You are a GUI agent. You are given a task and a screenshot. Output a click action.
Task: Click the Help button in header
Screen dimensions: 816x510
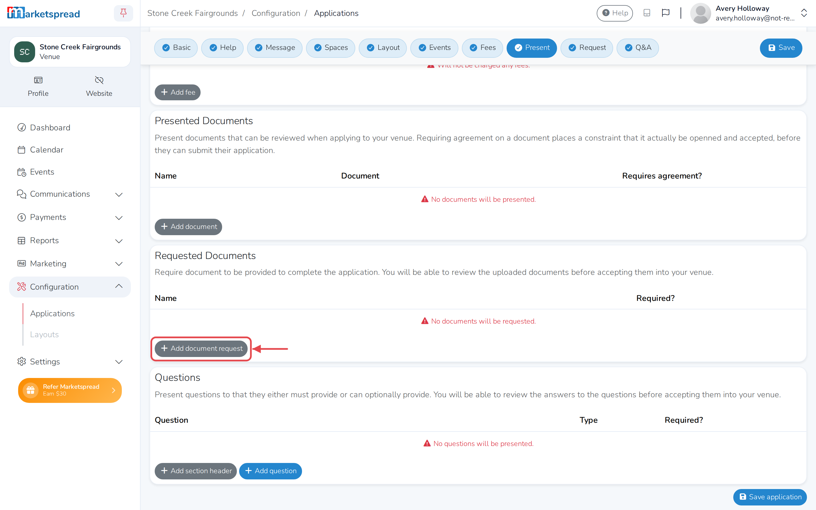coord(615,13)
